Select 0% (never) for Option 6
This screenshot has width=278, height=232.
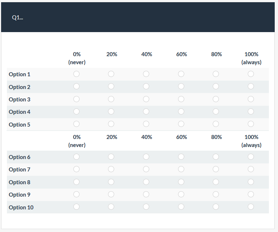[76, 157]
